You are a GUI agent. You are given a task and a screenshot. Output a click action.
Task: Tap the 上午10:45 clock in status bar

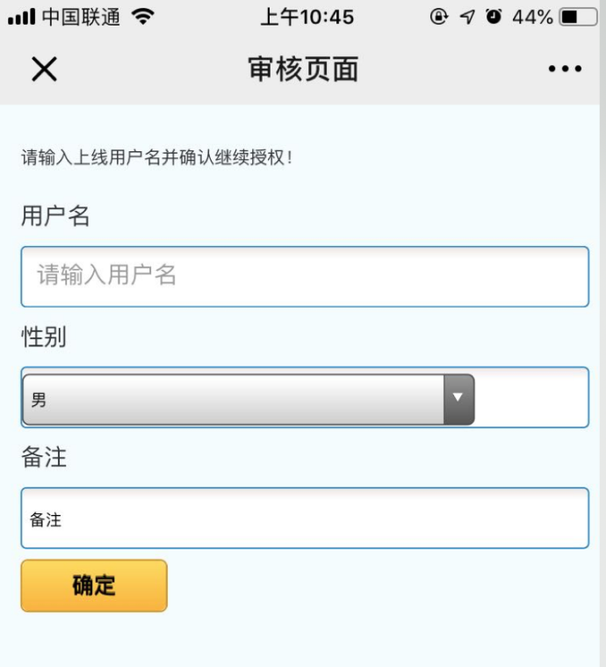[307, 17]
